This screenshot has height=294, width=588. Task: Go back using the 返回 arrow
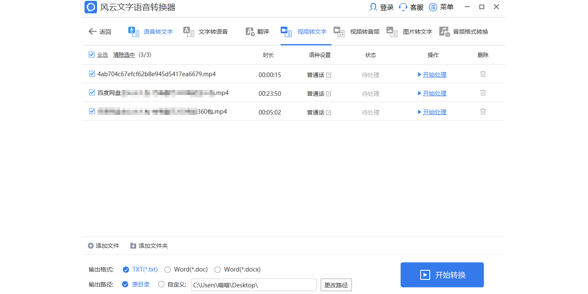click(x=92, y=31)
